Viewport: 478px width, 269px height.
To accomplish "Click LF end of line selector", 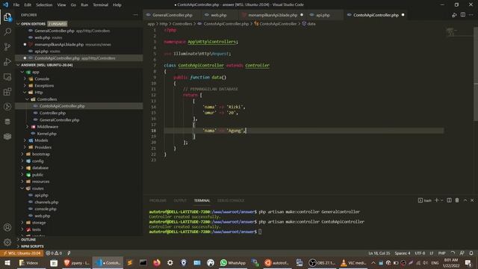I will 432,253.
